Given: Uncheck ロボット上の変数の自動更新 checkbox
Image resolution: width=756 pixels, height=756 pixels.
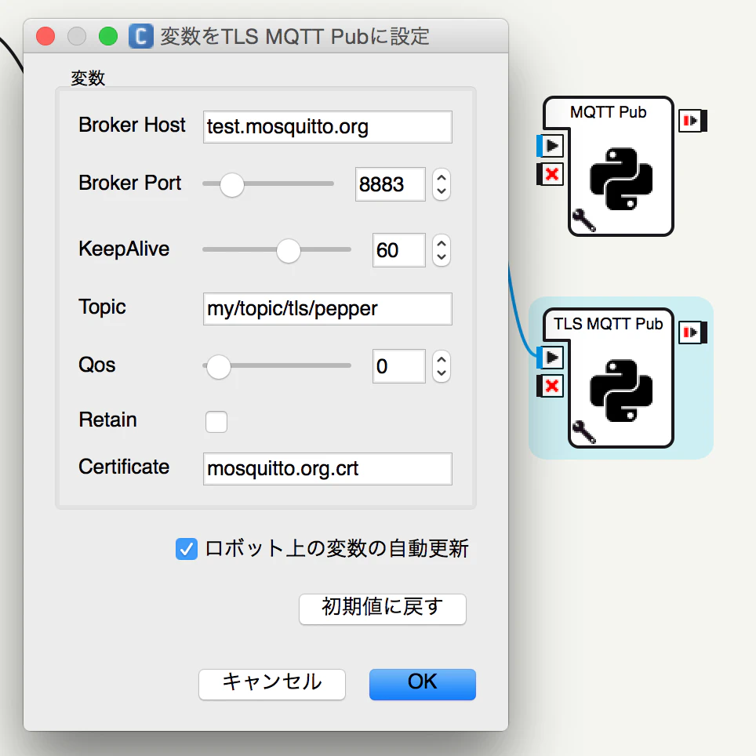Looking at the screenshot, I should pyautogui.click(x=187, y=549).
